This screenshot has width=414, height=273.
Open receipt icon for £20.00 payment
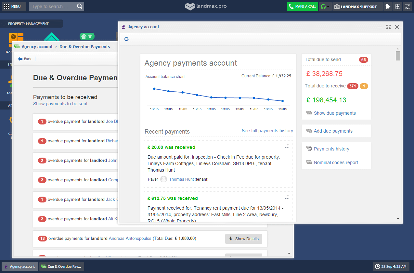287,145
